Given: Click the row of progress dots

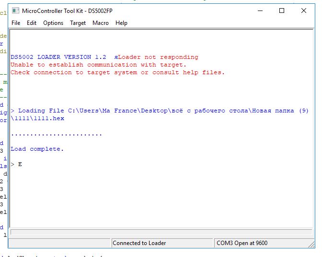Looking at the screenshot, I should click(x=57, y=135).
